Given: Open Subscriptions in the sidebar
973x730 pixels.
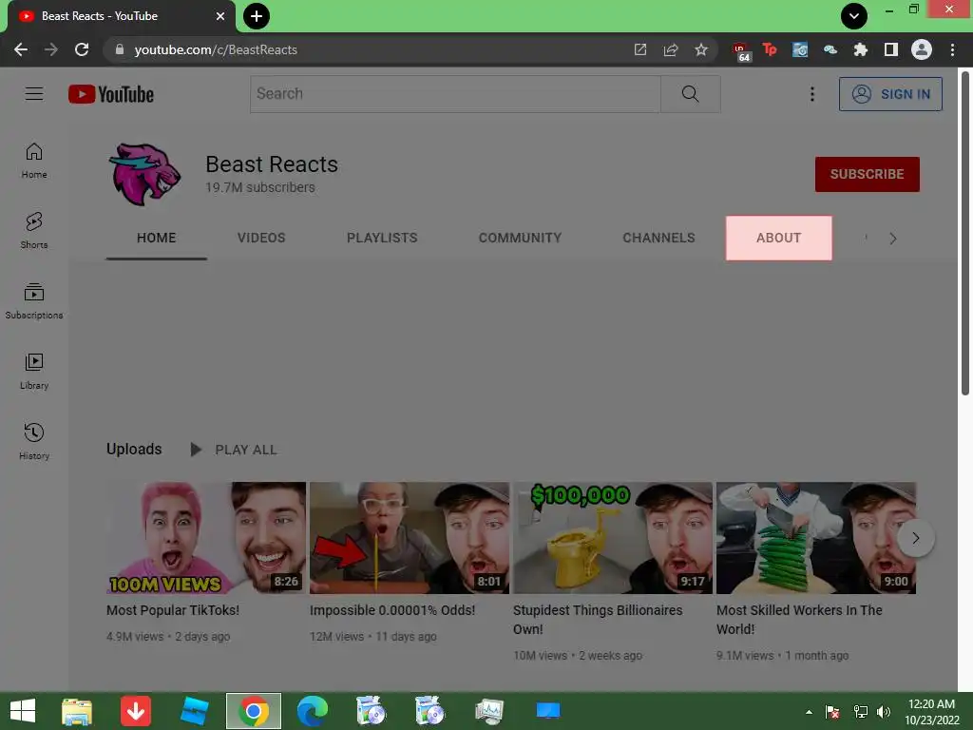Looking at the screenshot, I should tap(34, 300).
